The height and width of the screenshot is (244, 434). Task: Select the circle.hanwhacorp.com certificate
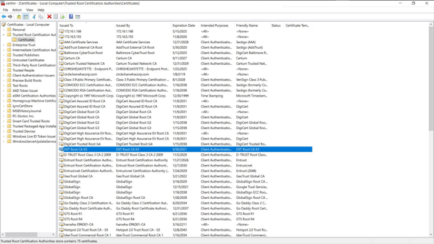tap(185, 74)
